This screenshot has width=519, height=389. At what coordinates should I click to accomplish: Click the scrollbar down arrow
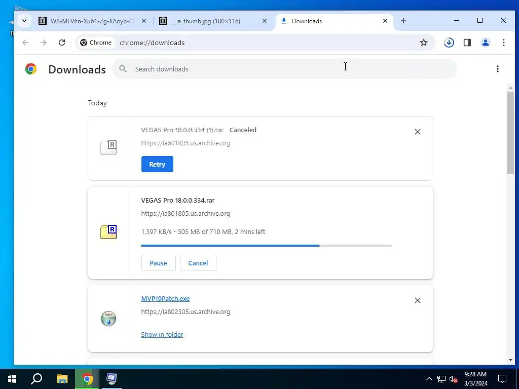tap(510, 360)
